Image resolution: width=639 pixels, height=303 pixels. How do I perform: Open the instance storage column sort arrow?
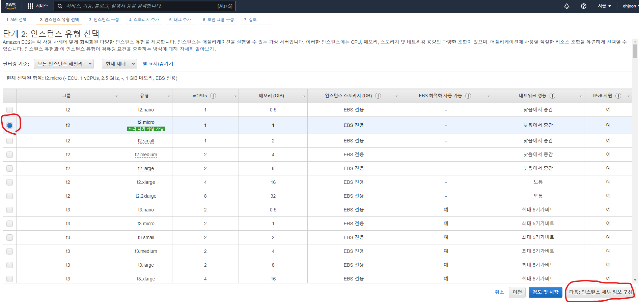(396, 96)
